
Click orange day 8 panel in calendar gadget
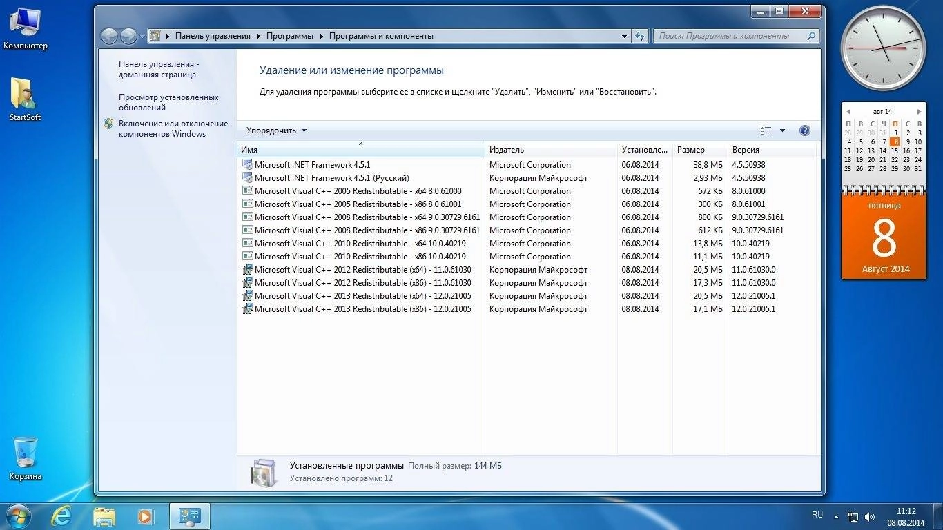coord(884,237)
